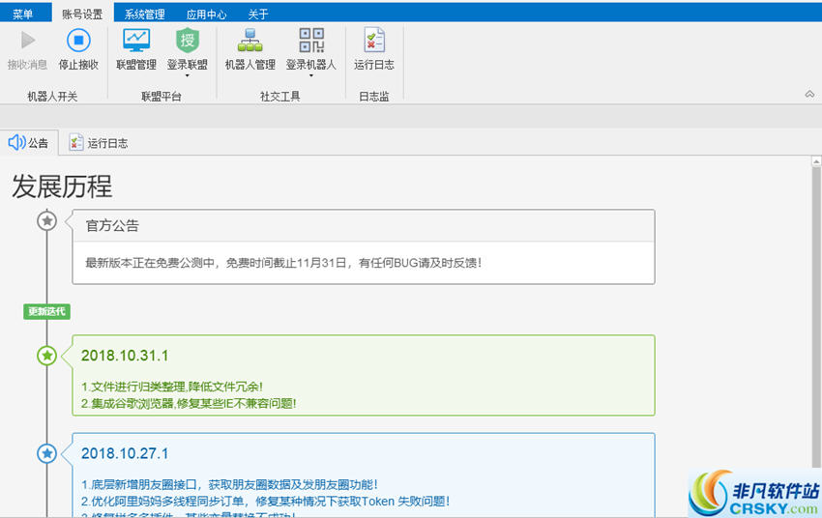Click the speaker icon on 公告 tab
The image size is (822, 518).
coord(16,142)
